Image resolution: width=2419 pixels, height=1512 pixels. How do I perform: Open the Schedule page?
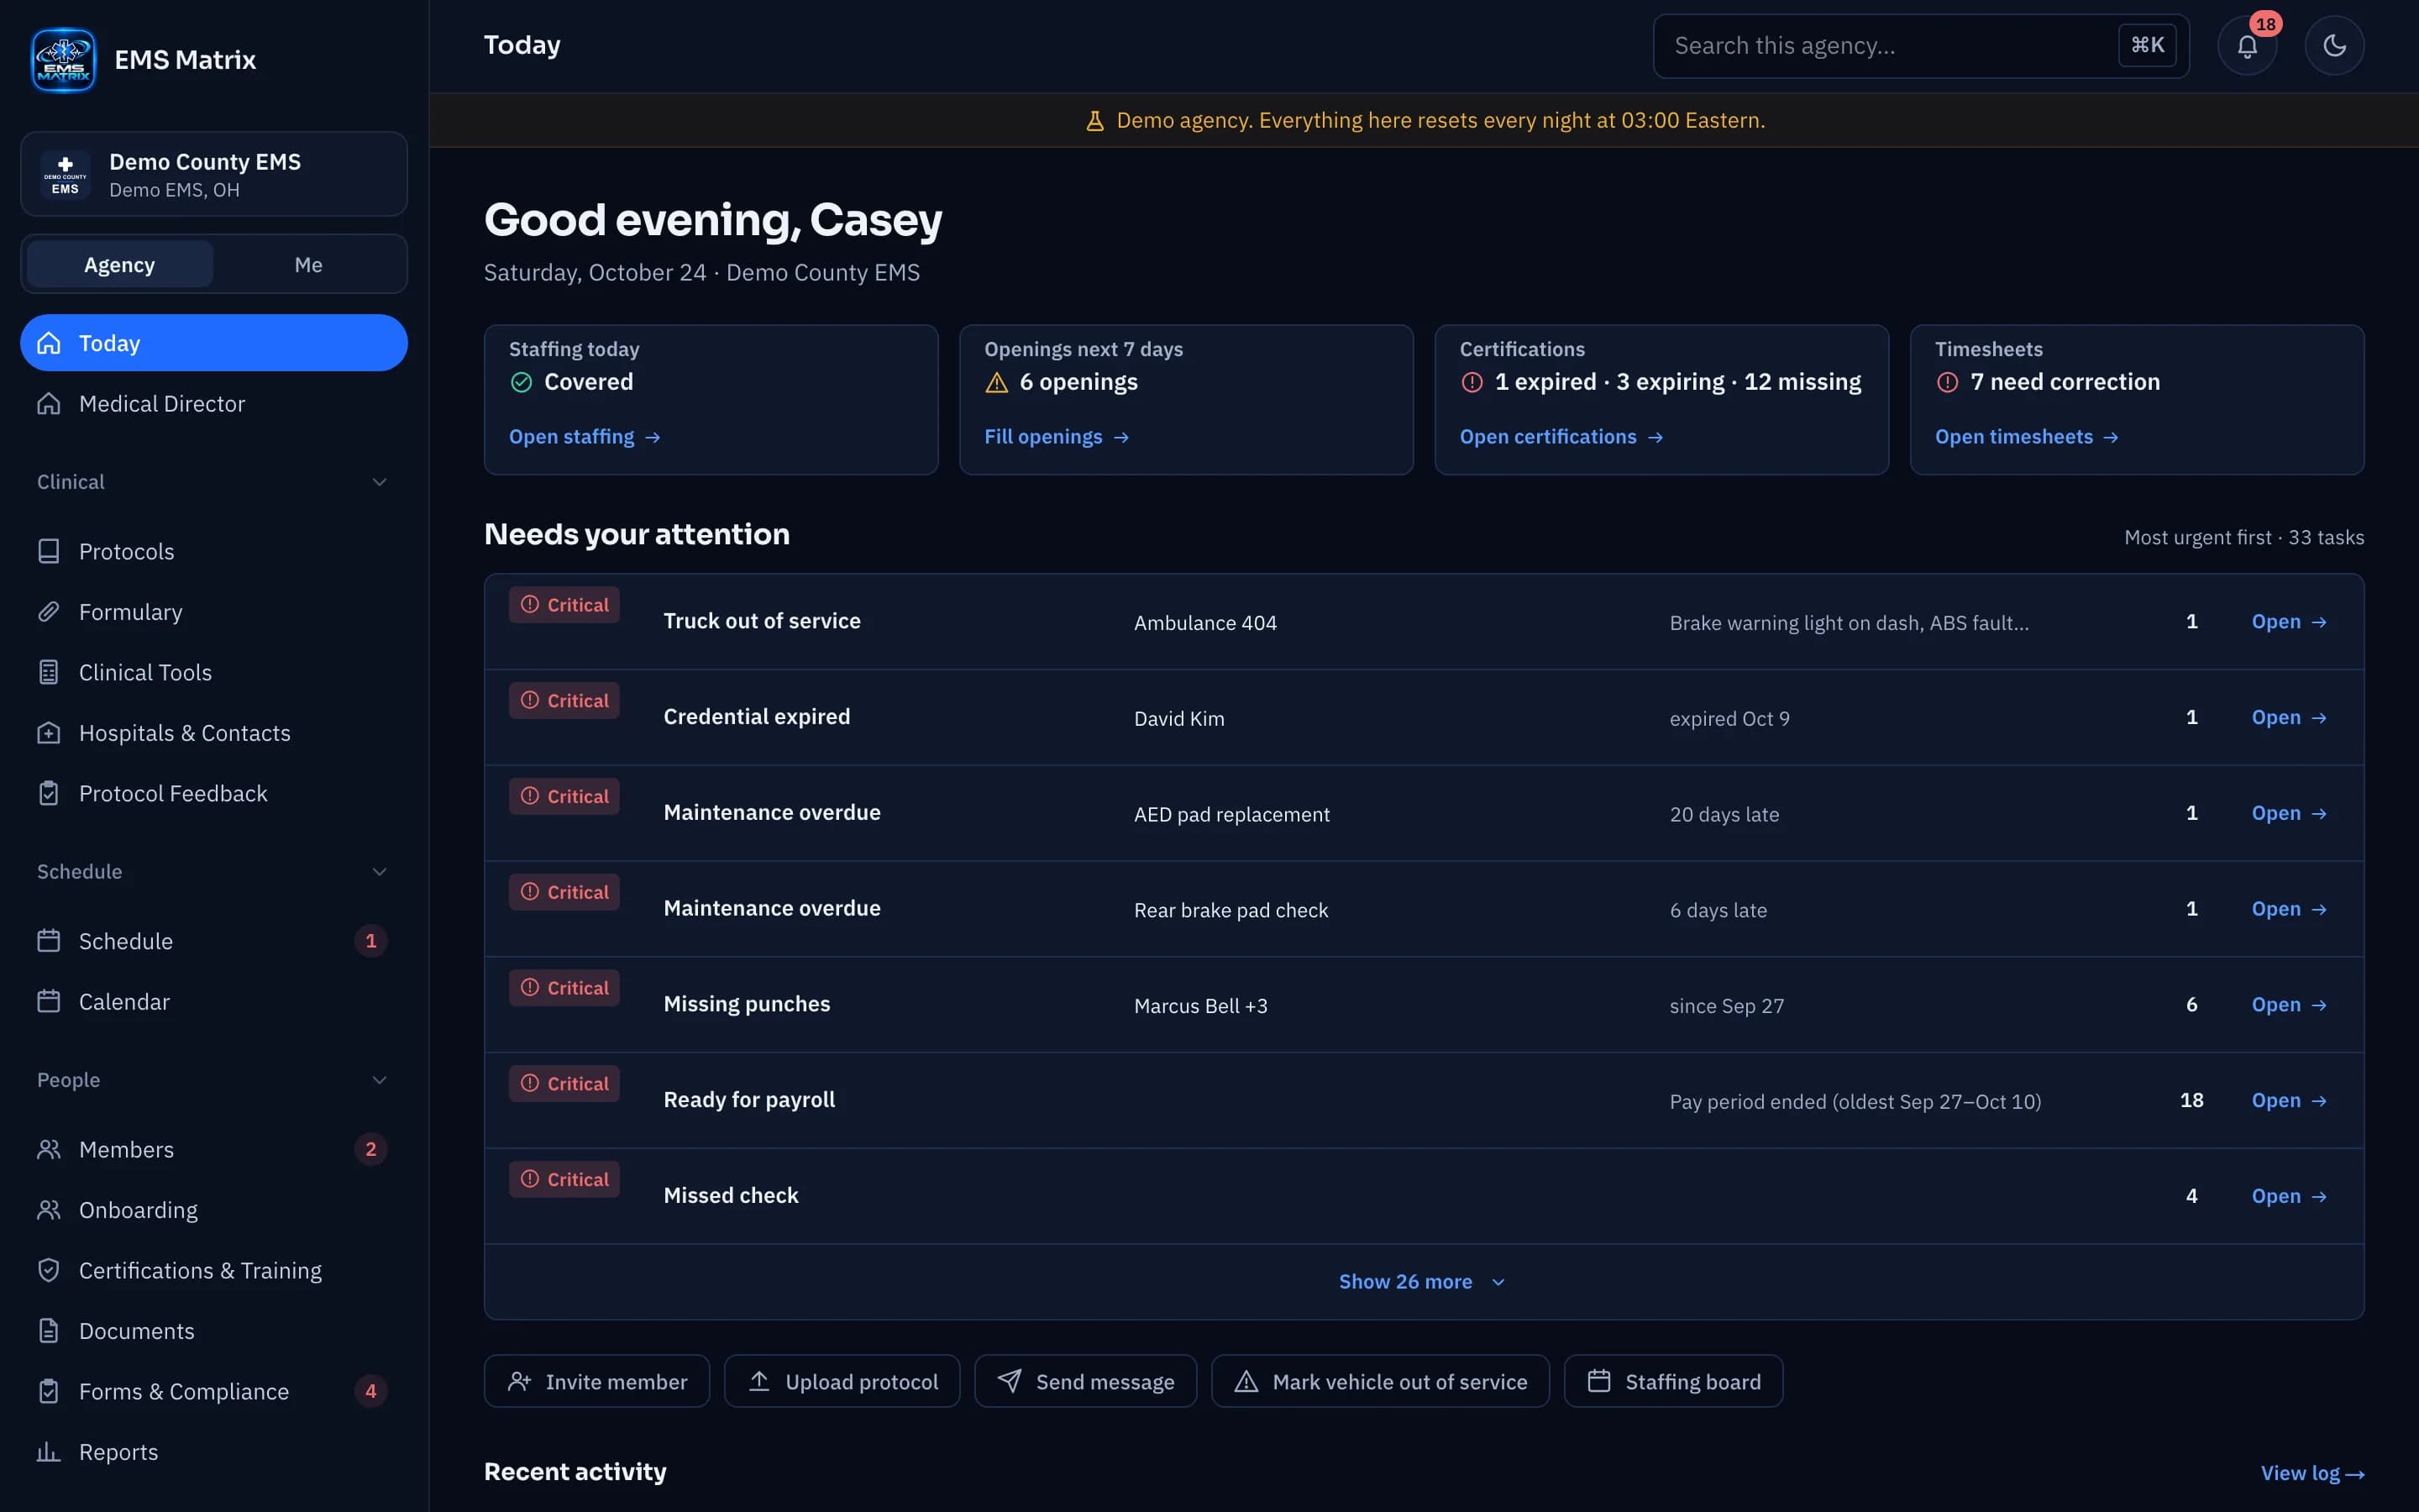click(214, 941)
